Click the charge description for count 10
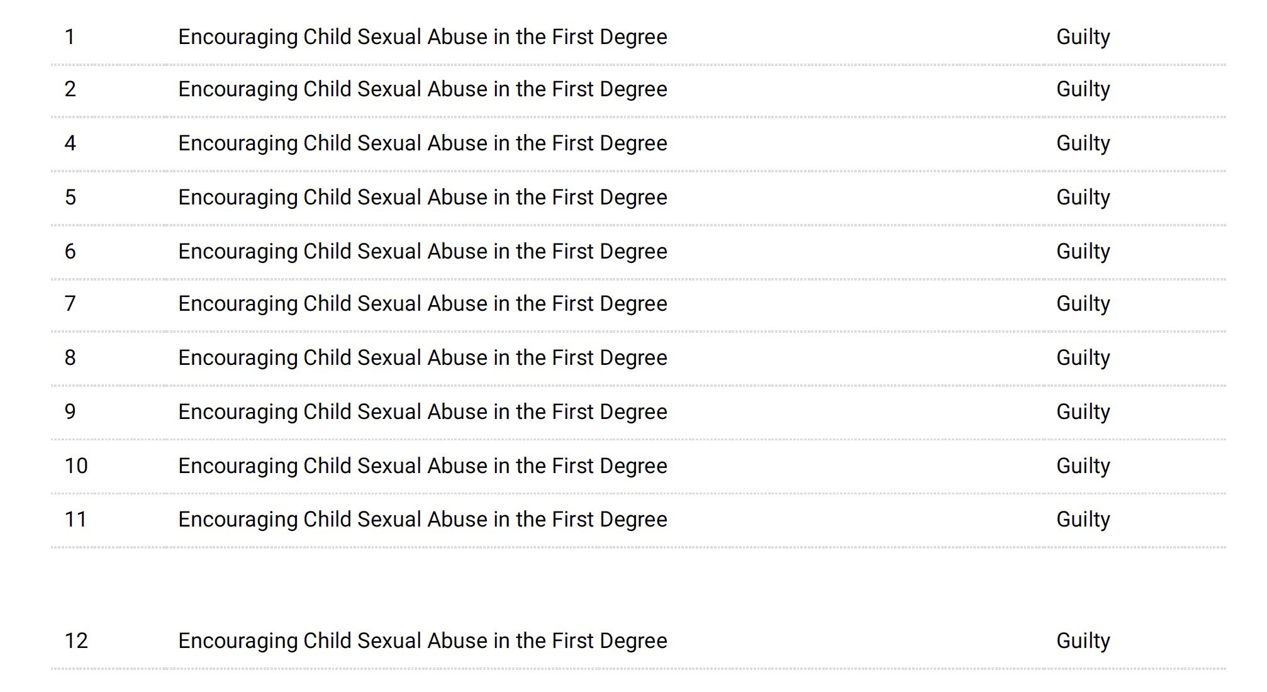 (x=422, y=466)
